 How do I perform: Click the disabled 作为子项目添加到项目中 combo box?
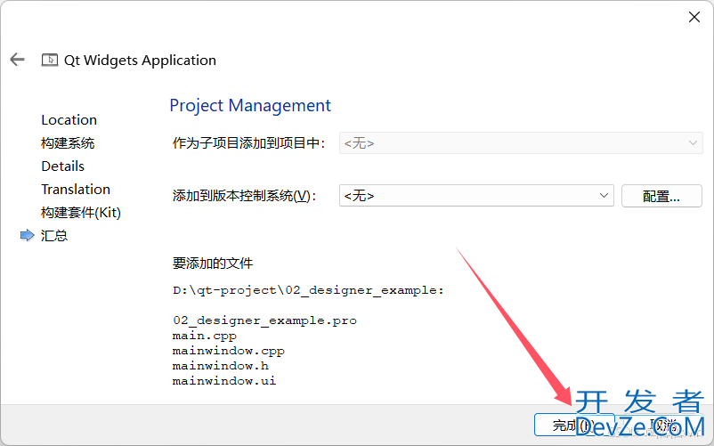tap(521, 143)
